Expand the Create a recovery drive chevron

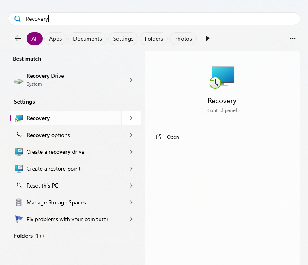coord(131,152)
